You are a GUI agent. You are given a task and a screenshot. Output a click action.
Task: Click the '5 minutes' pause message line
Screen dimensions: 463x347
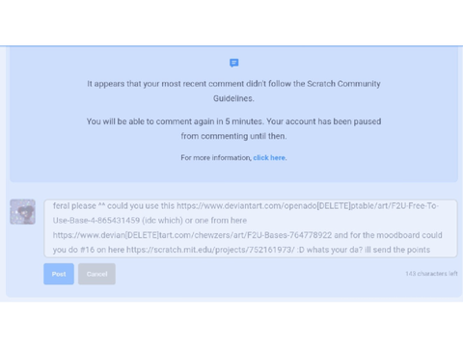[x=233, y=121]
